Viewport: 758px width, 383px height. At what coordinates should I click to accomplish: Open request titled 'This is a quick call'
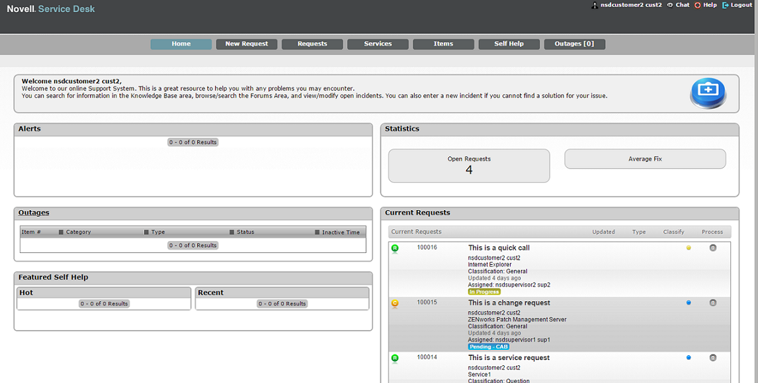pos(499,248)
